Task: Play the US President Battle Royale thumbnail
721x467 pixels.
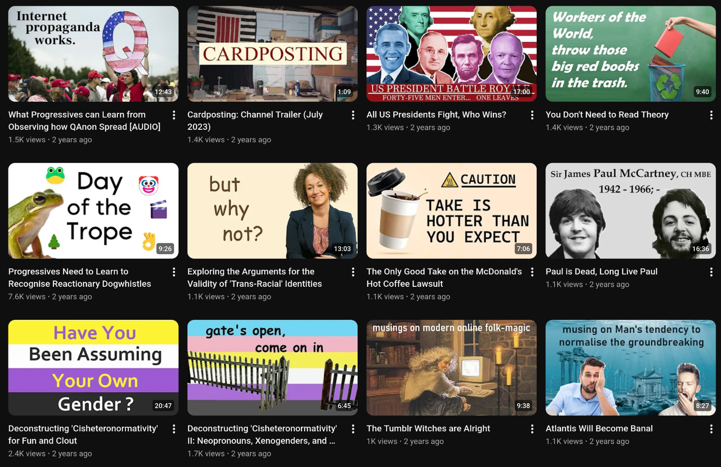Action: point(451,54)
